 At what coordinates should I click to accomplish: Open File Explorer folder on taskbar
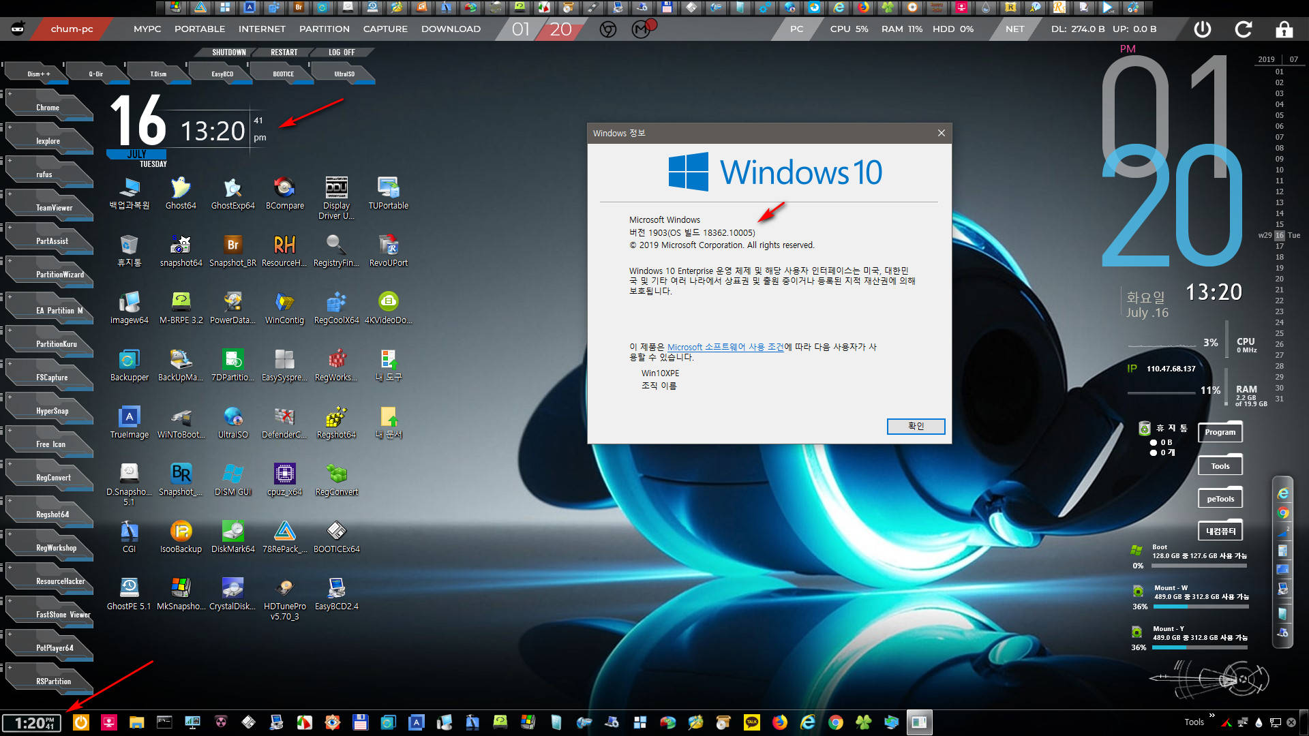click(x=136, y=722)
